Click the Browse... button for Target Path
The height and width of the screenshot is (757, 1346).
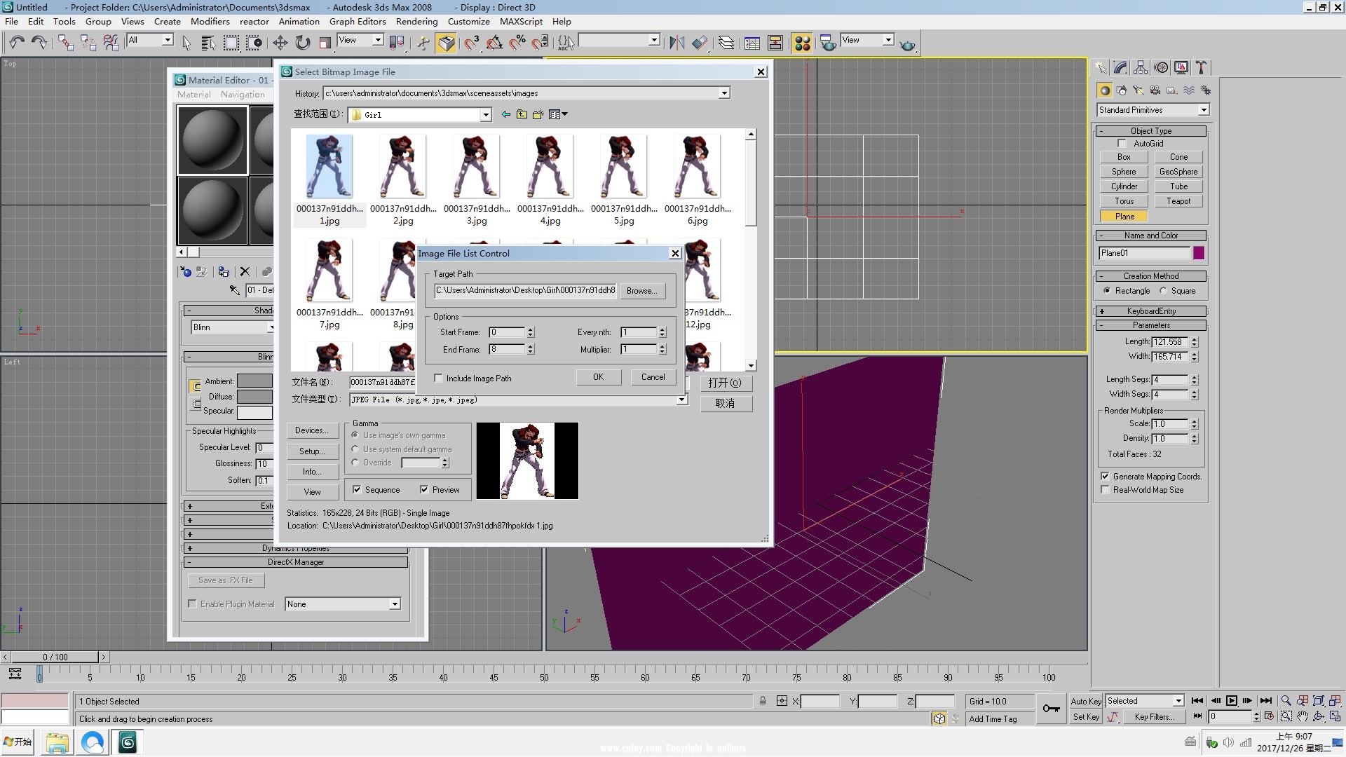tap(641, 290)
